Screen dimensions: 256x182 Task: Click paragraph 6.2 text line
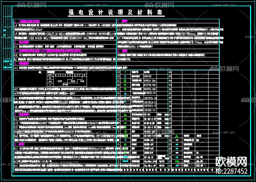pos(33,161)
